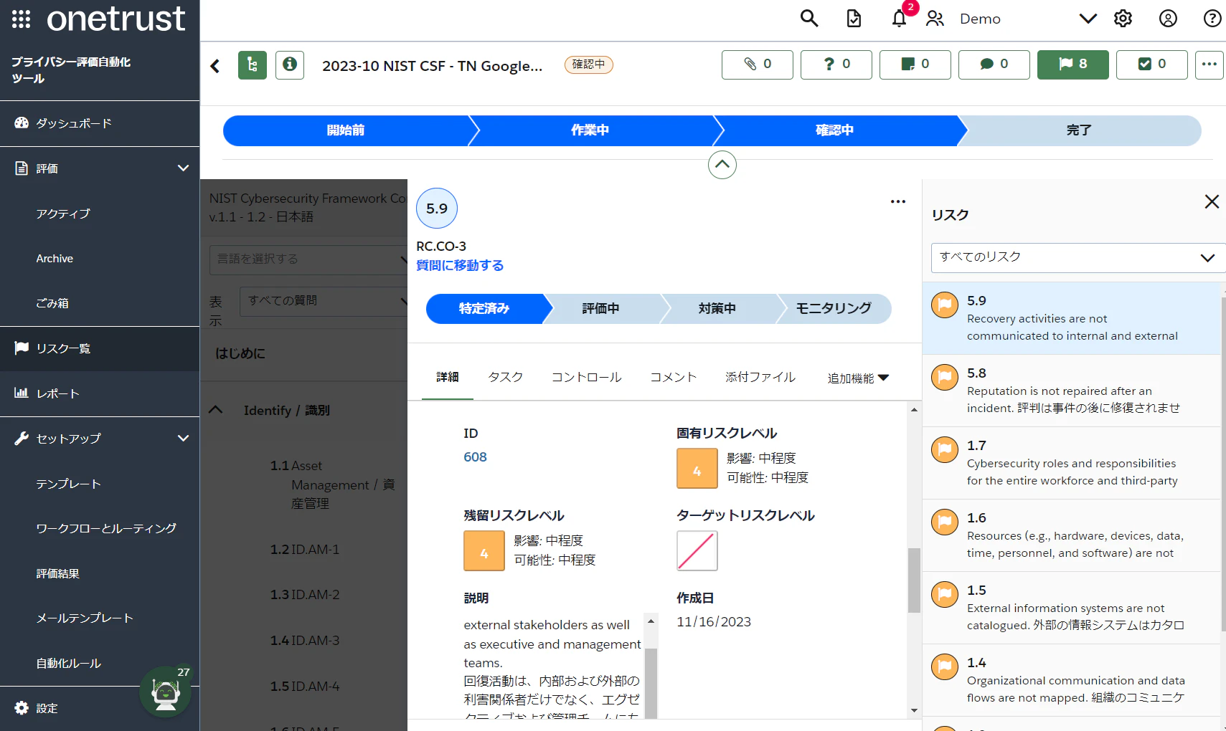Select risk 5.9 flag icon in list

(945, 305)
